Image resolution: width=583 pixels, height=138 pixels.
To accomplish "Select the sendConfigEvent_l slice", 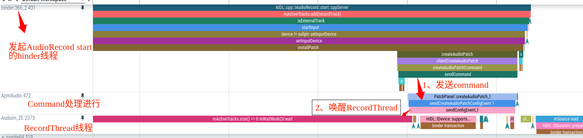I will click(x=462, y=110).
